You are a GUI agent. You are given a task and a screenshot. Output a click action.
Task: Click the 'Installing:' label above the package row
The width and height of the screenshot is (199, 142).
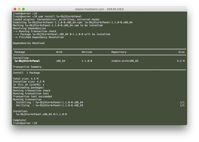pos(21,58)
